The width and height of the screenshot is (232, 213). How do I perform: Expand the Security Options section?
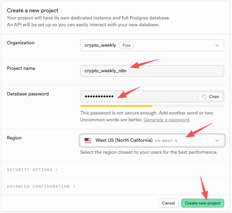tap(32, 170)
